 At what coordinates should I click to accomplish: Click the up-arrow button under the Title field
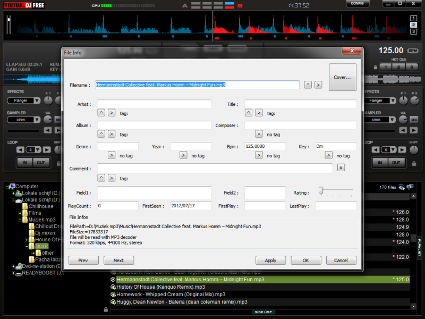pos(249,113)
